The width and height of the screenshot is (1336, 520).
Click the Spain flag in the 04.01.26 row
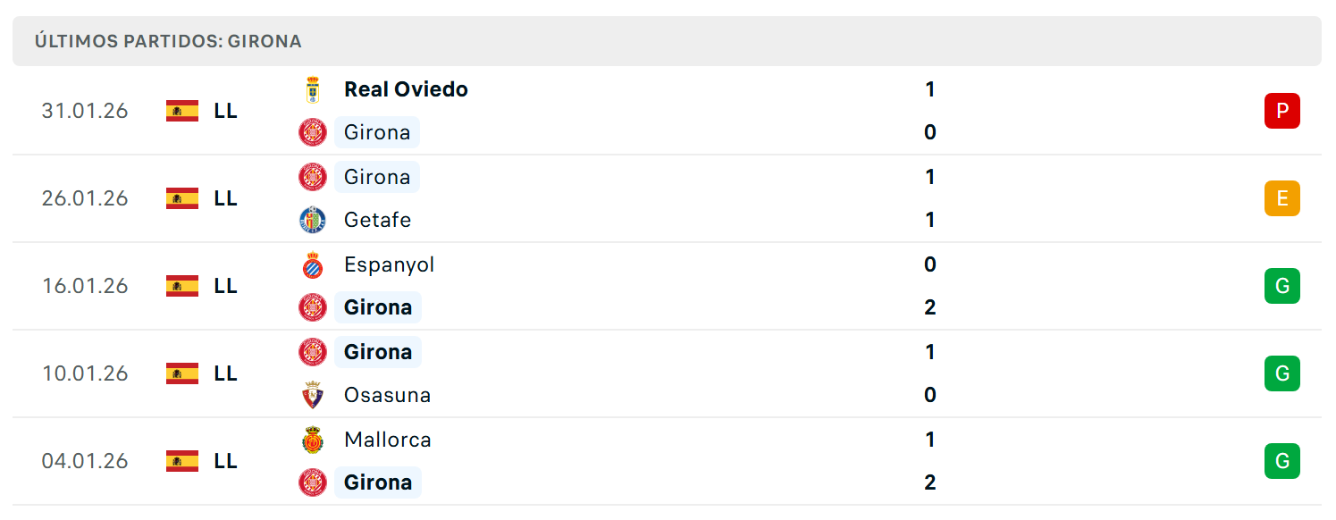(182, 461)
